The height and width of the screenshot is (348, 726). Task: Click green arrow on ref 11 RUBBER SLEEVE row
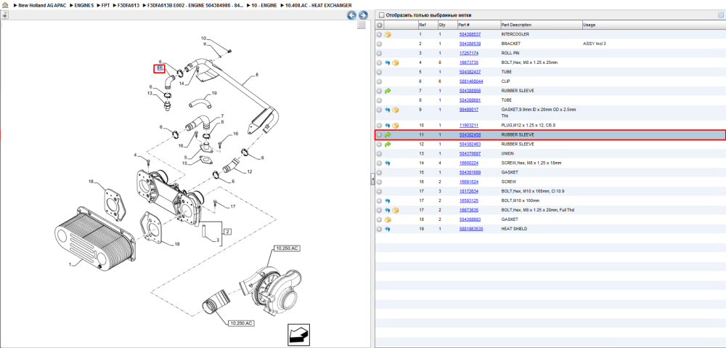point(388,135)
